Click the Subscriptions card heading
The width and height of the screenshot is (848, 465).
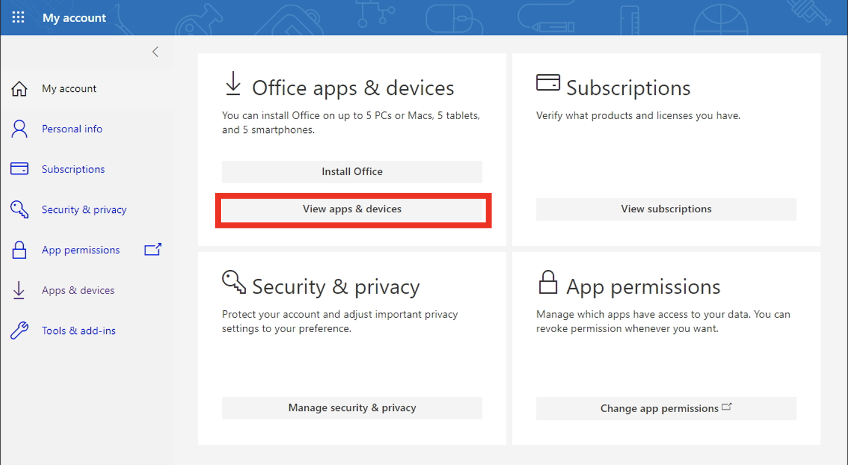[x=629, y=88]
